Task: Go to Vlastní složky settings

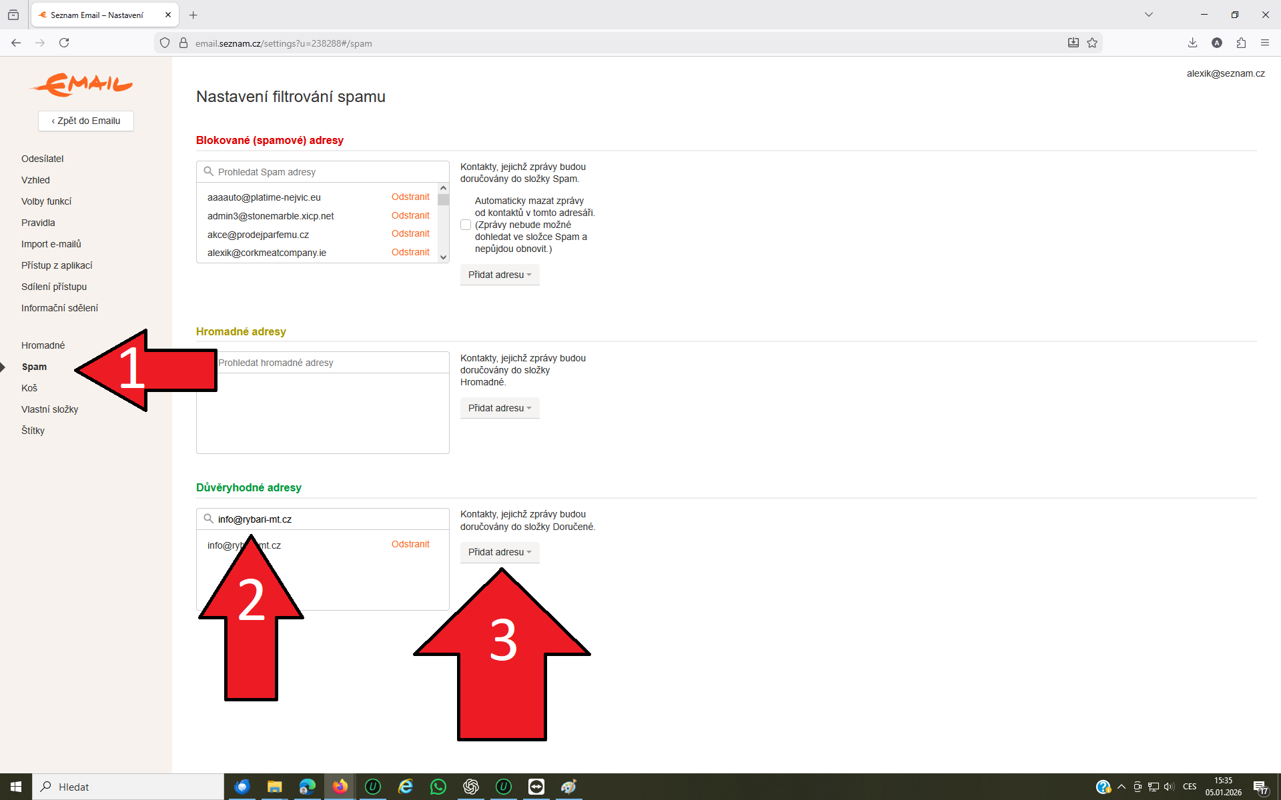Action: 49,409
